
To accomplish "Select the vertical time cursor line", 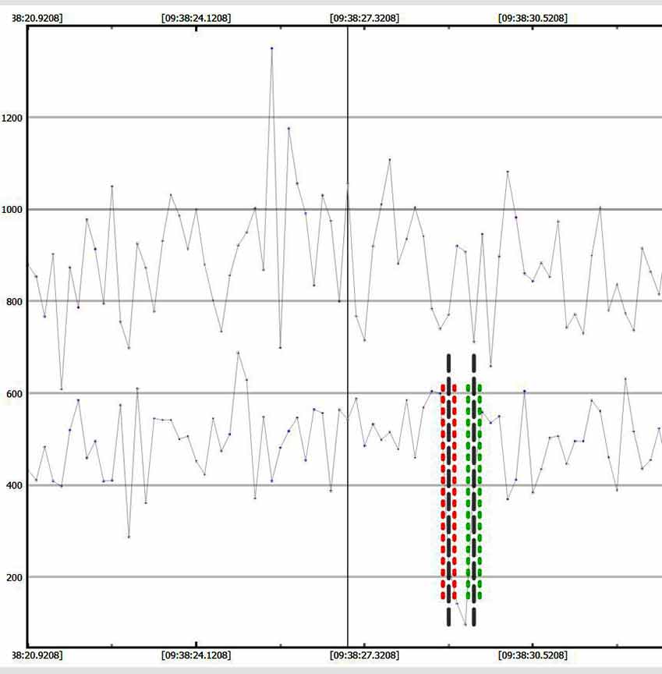I will 348,336.
